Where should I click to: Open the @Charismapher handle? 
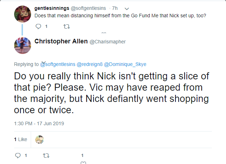(x=107, y=42)
